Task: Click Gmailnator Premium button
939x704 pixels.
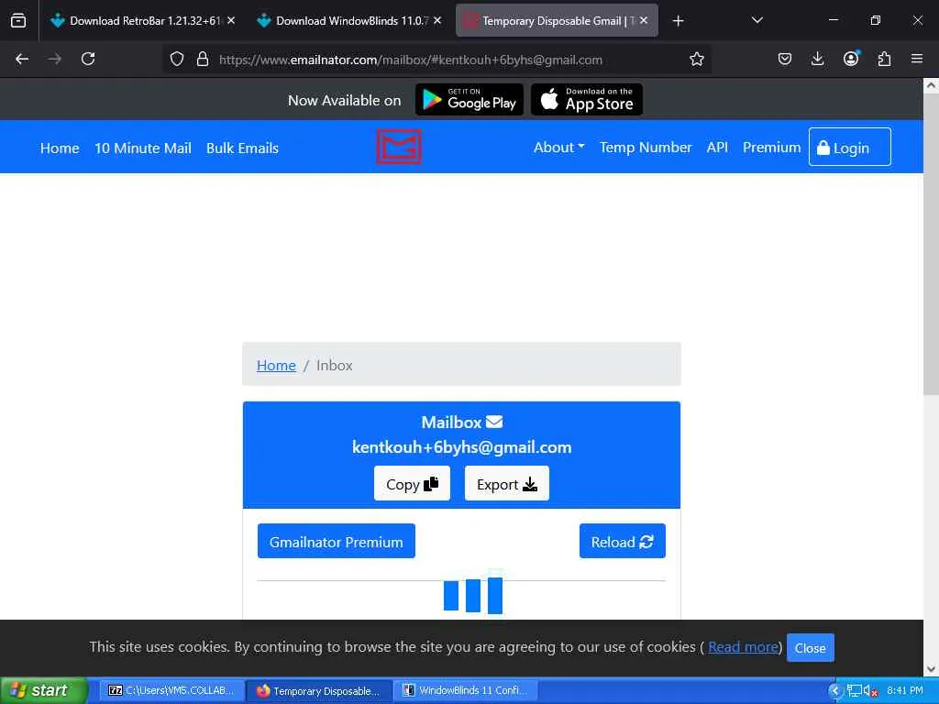Action: (336, 541)
